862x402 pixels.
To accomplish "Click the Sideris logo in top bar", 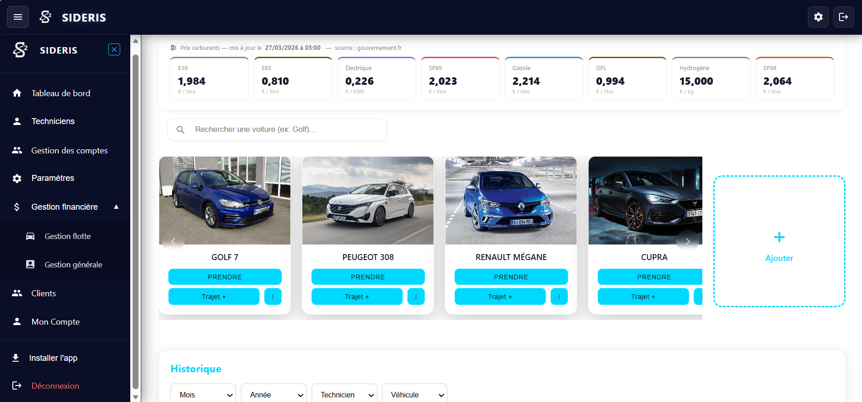I will tap(45, 17).
